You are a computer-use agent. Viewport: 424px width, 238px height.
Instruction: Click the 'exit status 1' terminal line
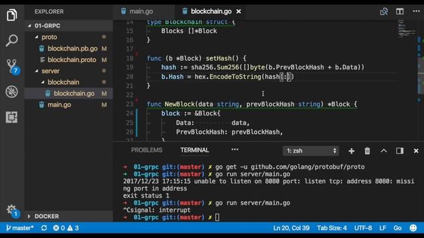pyautogui.click(x=146, y=196)
